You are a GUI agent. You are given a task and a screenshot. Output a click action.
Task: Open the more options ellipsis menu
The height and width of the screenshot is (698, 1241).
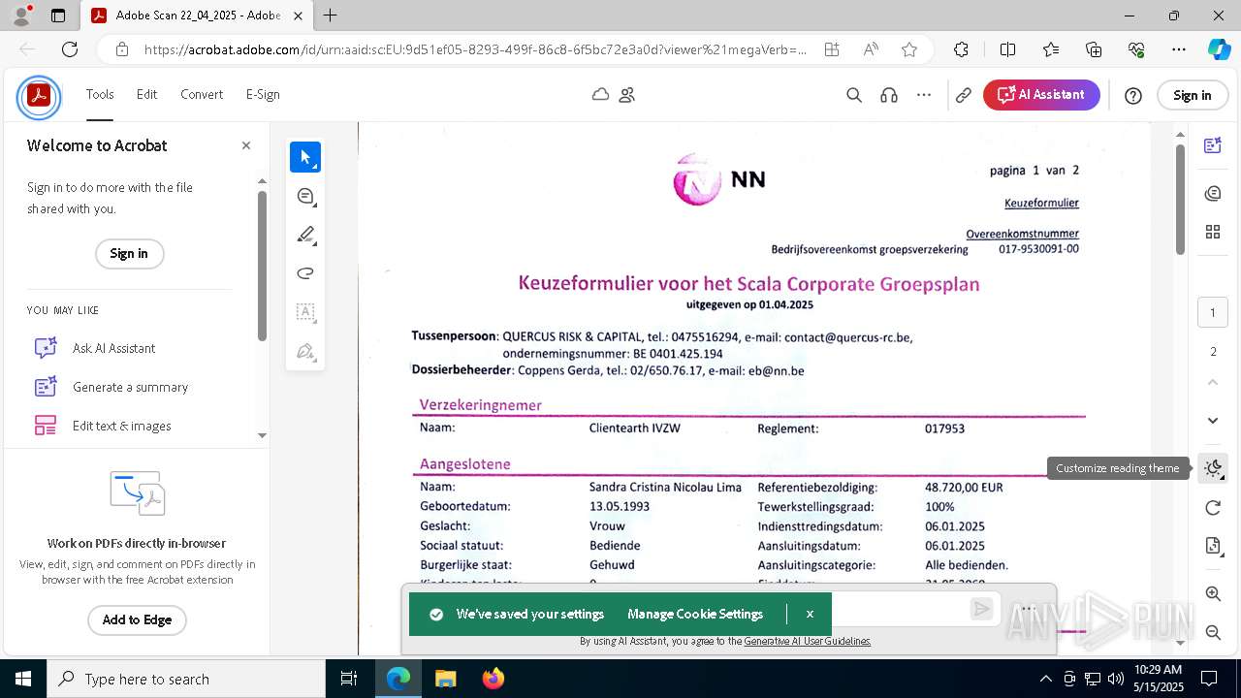click(924, 95)
